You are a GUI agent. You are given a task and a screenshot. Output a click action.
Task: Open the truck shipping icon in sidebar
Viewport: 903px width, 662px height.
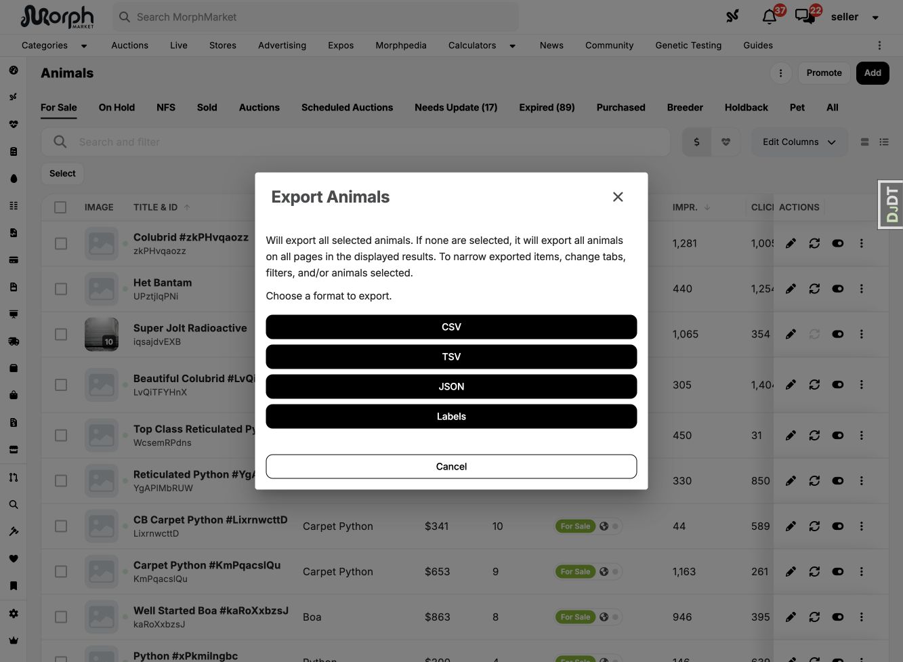[x=14, y=342]
